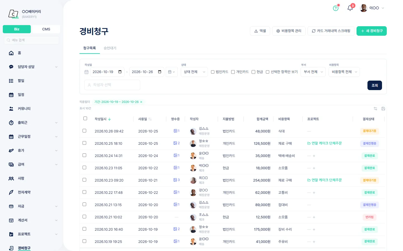Screen dimensions: 403x251
Task: Open the help question mark icon
Action: tap(336, 8)
